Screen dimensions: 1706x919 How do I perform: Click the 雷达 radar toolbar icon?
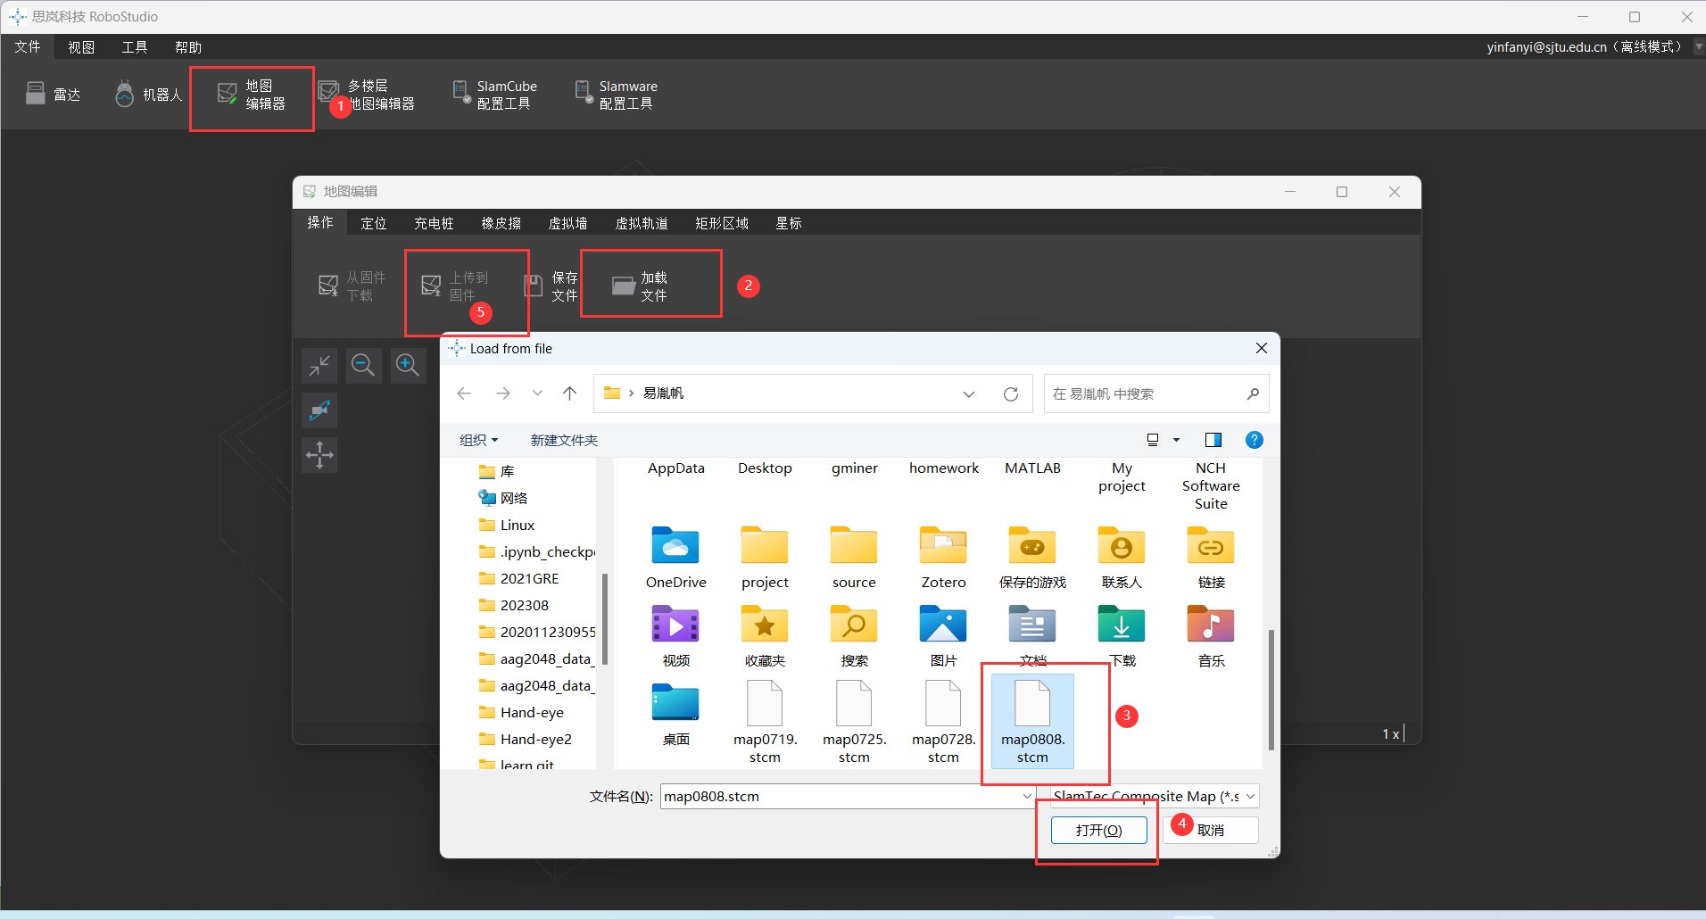(x=54, y=95)
